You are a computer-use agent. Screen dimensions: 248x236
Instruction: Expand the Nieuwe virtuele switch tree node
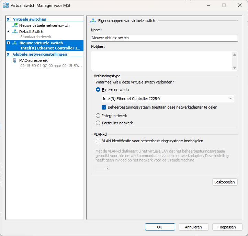pos(8,43)
